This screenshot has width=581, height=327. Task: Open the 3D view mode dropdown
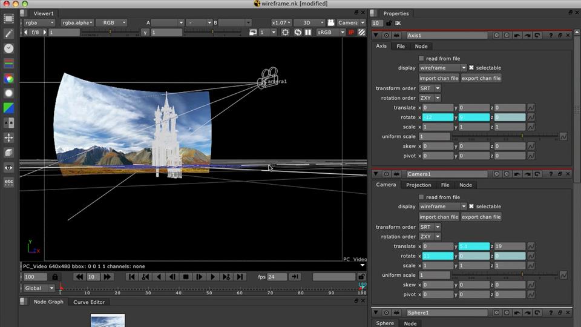tap(309, 22)
